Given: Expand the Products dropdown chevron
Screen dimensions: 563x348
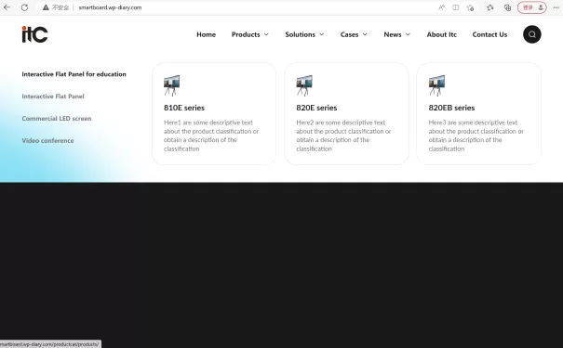Looking at the screenshot, I should pos(266,34).
